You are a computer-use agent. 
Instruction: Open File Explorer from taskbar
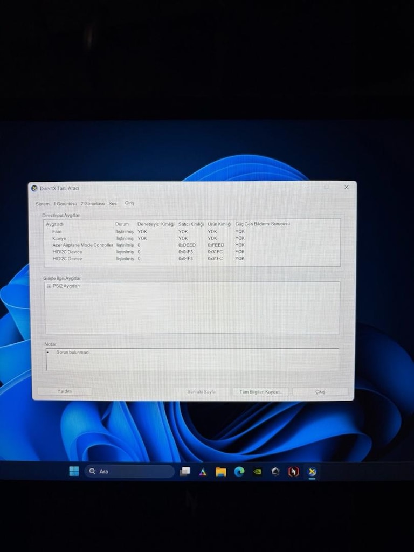click(x=221, y=472)
